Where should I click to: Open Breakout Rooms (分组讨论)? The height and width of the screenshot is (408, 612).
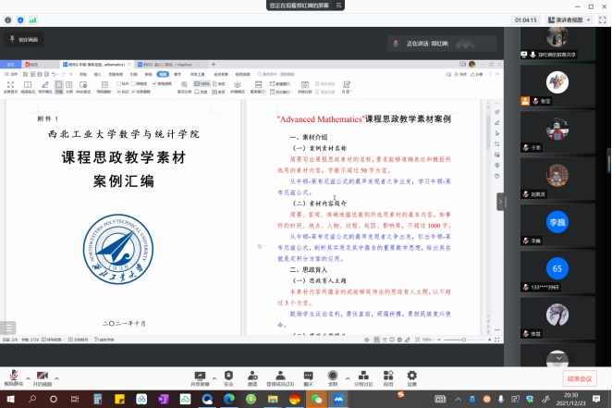point(362,375)
